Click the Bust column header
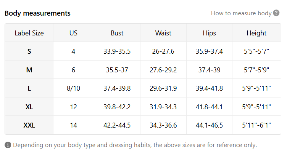The height and width of the screenshot is (155, 287). 117,33
